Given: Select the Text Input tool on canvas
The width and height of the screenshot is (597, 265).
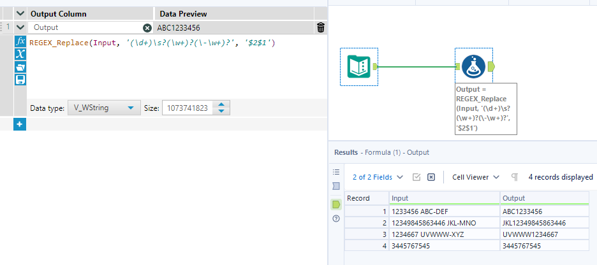Looking at the screenshot, I should click(359, 66).
